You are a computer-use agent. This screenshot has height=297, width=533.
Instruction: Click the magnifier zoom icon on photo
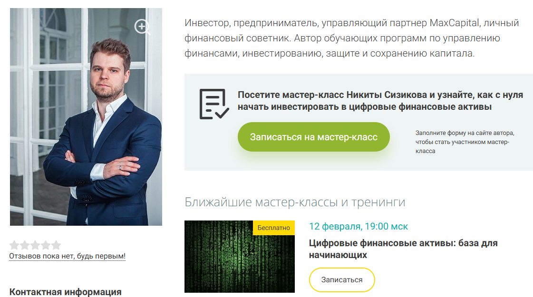tap(142, 27)
